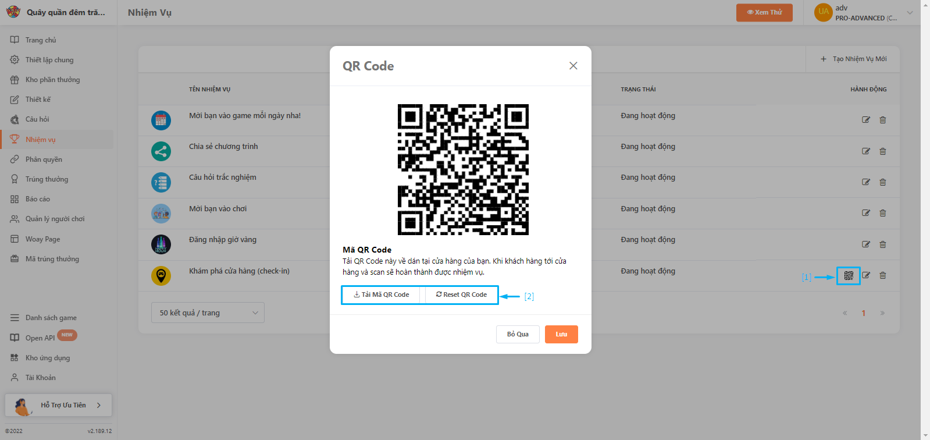Click the QR code image
This screenshot has height=440, width=930.
coord(463,169)
